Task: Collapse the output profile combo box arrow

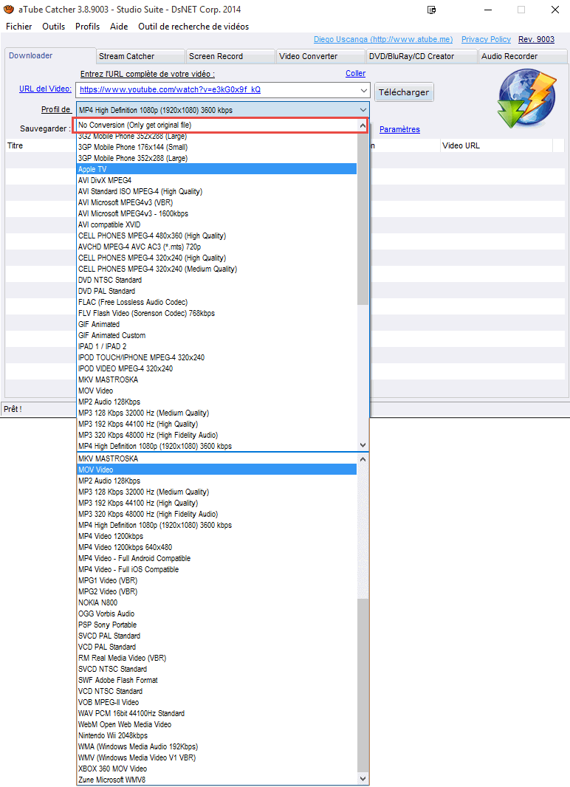Action: point(363,110)
